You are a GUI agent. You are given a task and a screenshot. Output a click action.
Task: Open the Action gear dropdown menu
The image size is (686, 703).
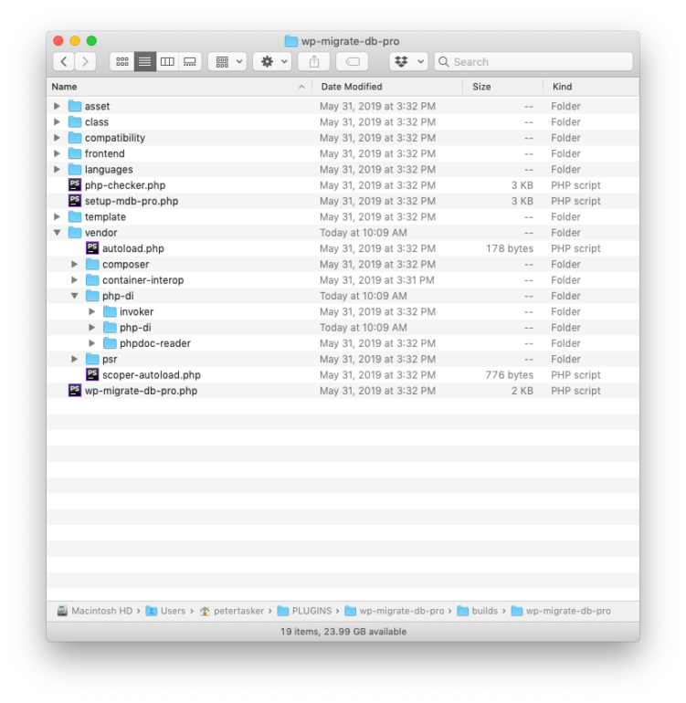tap(271, 61)
